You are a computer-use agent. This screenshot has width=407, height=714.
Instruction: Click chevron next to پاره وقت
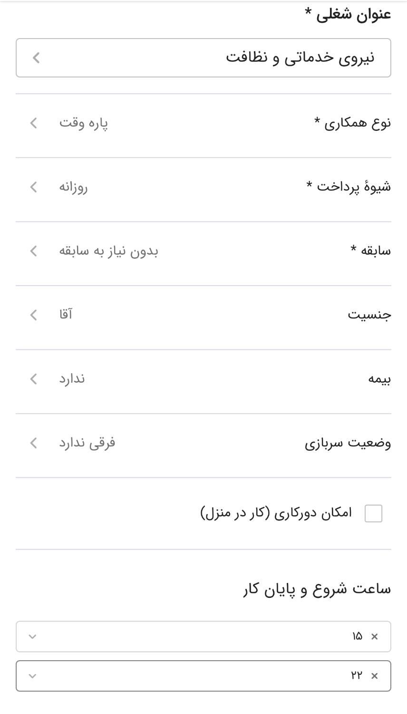[33, 123]
